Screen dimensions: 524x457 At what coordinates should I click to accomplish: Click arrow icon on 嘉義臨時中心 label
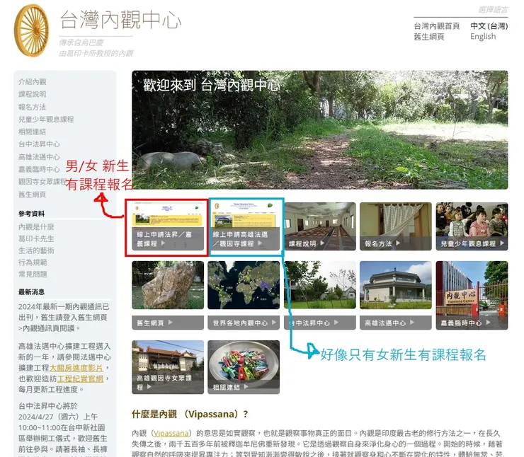489,323
